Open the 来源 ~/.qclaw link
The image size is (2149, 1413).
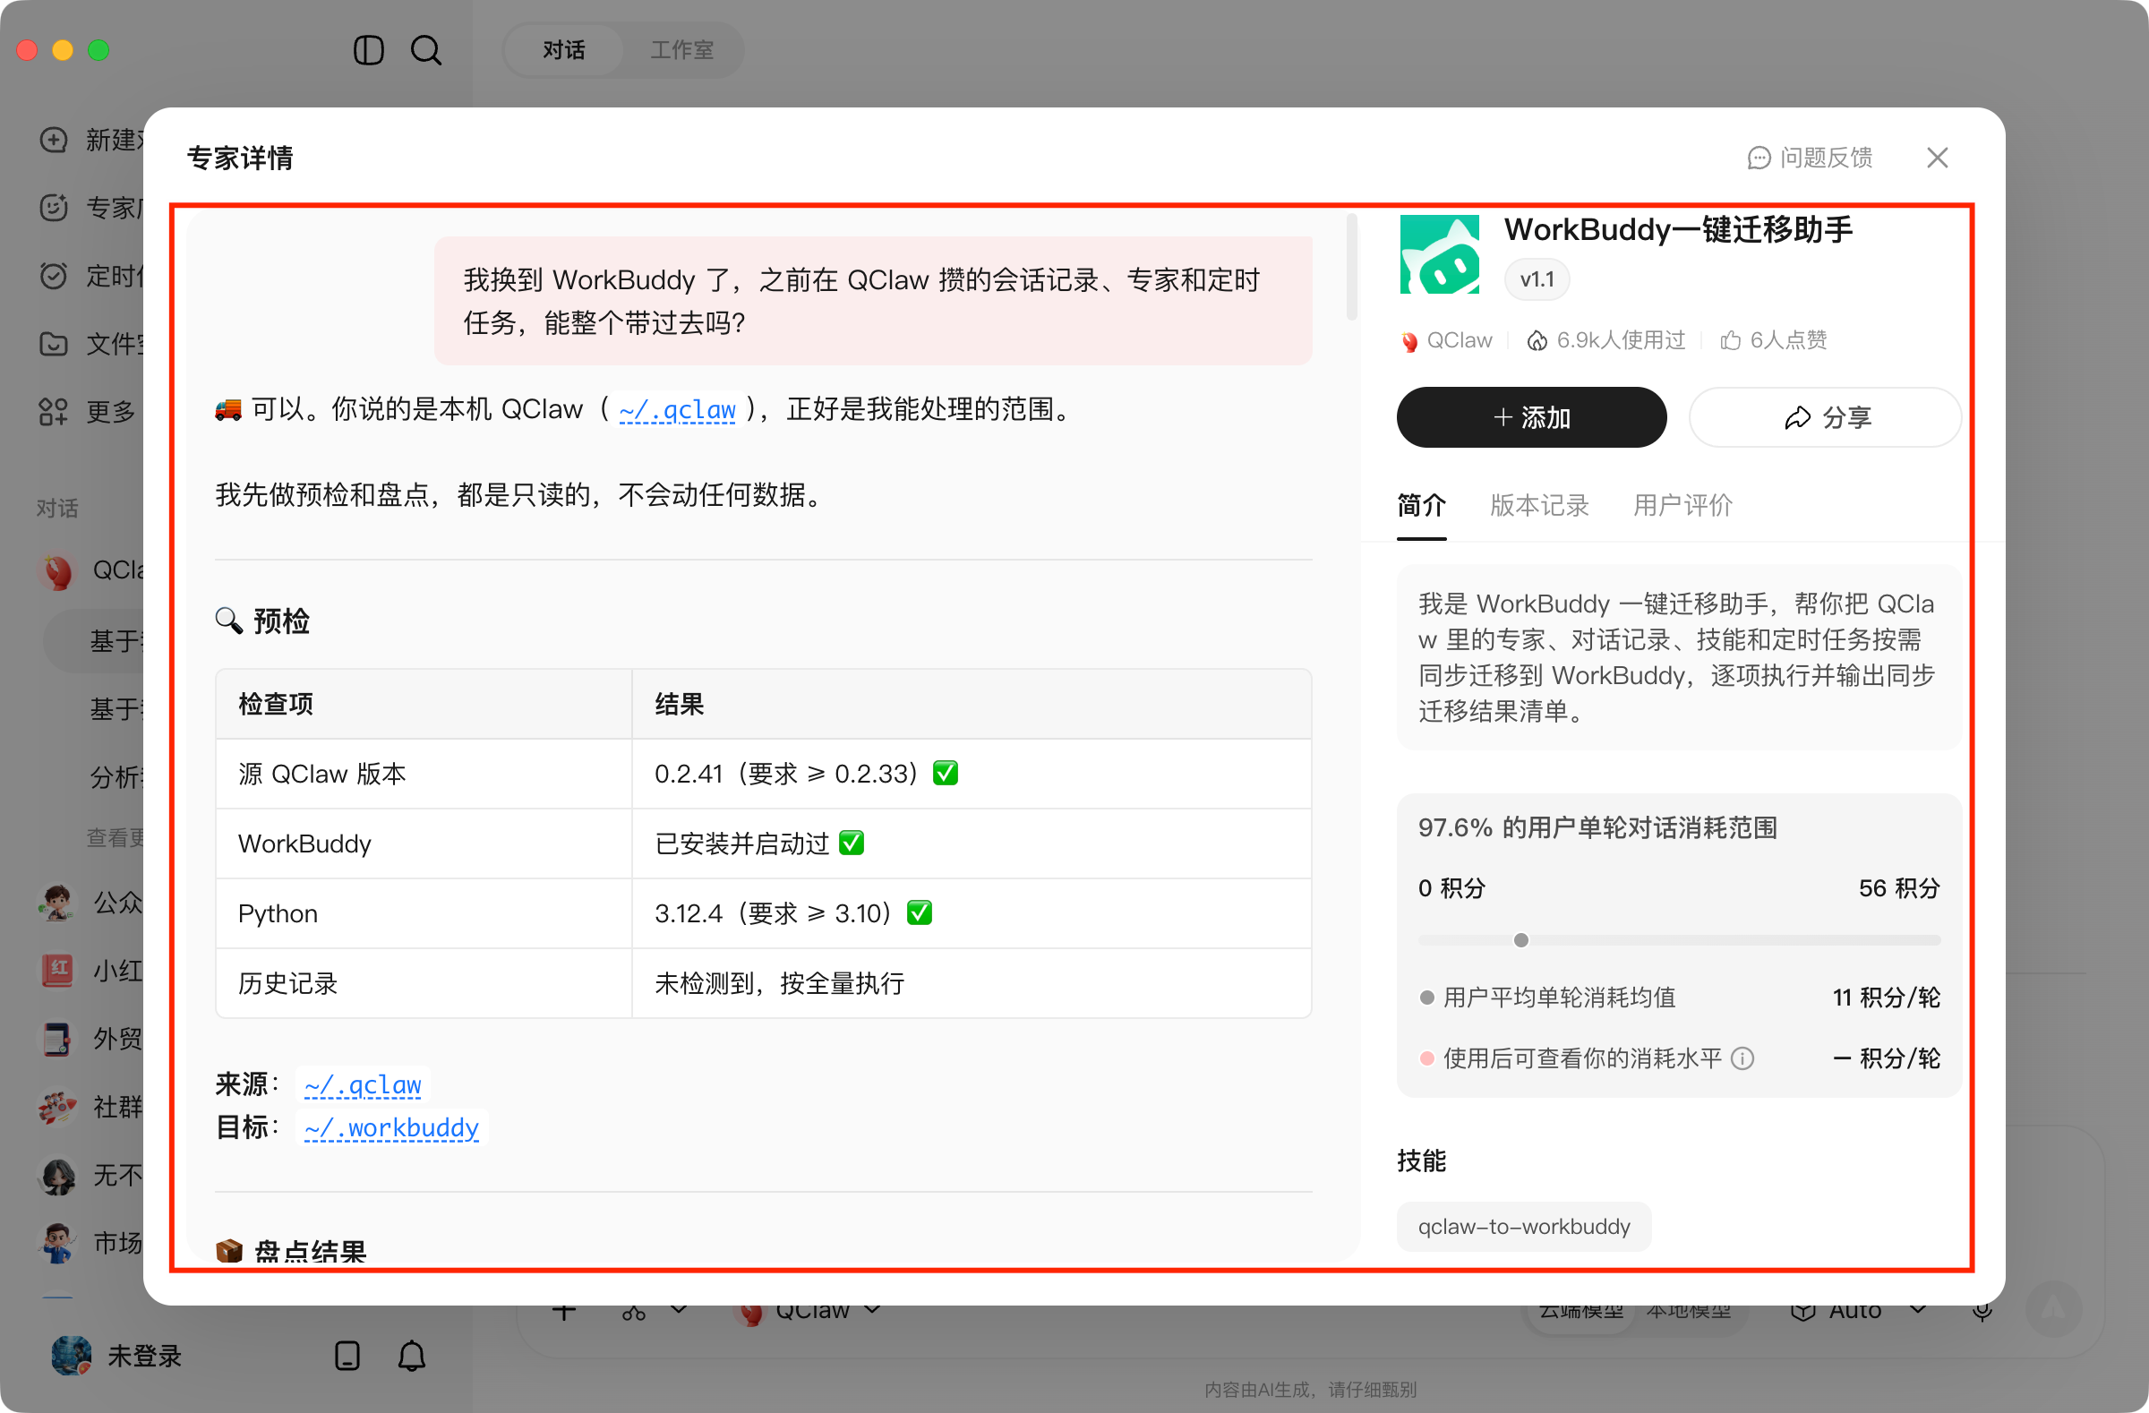[x=363, y=1085]
